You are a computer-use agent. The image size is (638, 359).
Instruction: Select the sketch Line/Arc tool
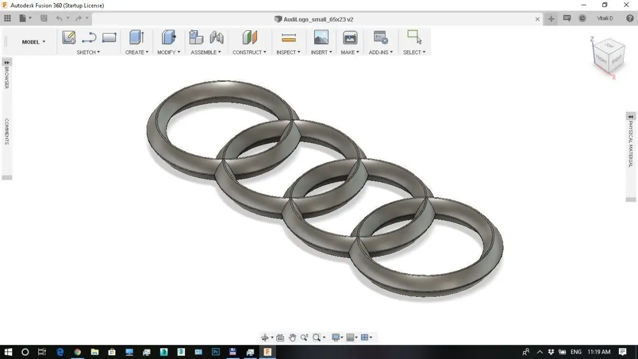coord(89,37)
